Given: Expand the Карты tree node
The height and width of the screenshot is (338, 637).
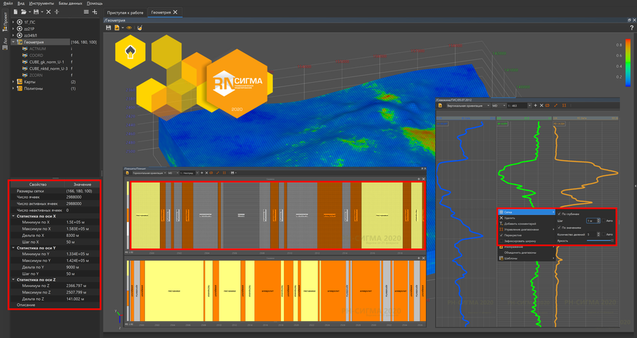Looking at the screenshot, I should pyautogui.click(x=13, y=82).
